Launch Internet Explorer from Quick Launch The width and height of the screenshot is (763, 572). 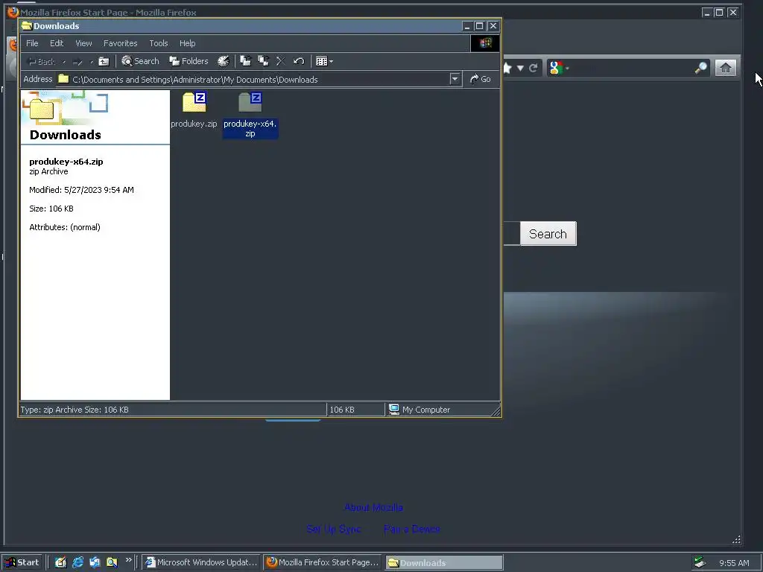coord(77,562)
